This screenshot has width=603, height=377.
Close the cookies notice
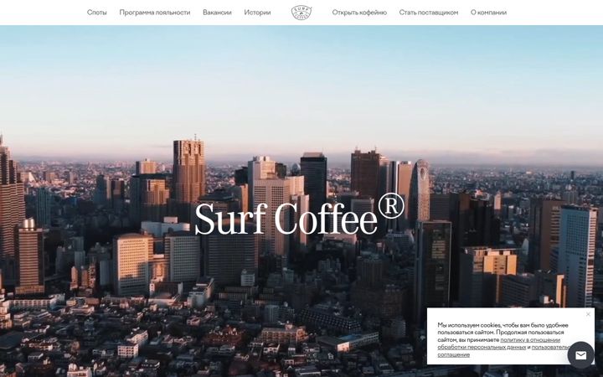point(588,314)
